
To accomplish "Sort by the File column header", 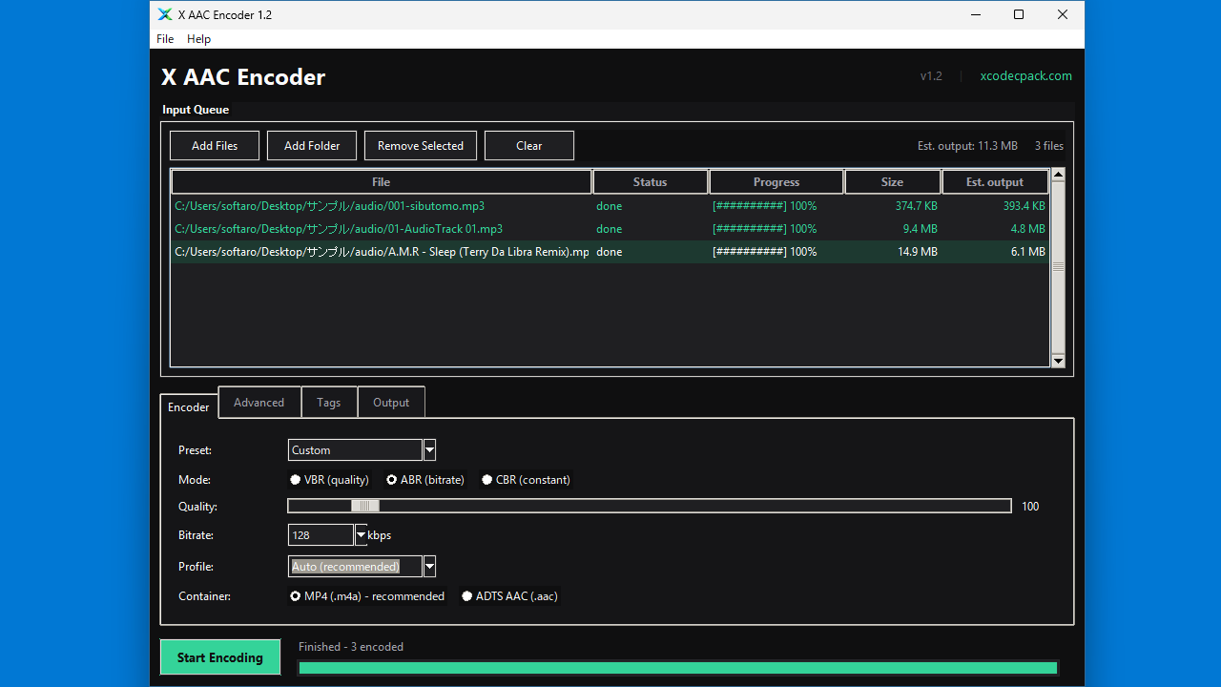I will click(382, 182).
